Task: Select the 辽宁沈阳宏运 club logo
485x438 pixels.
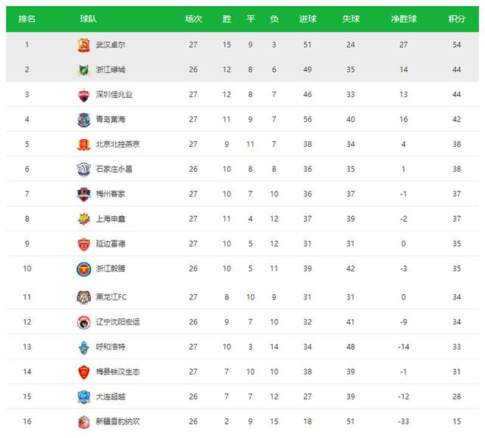Action: [x=83, y=322]
